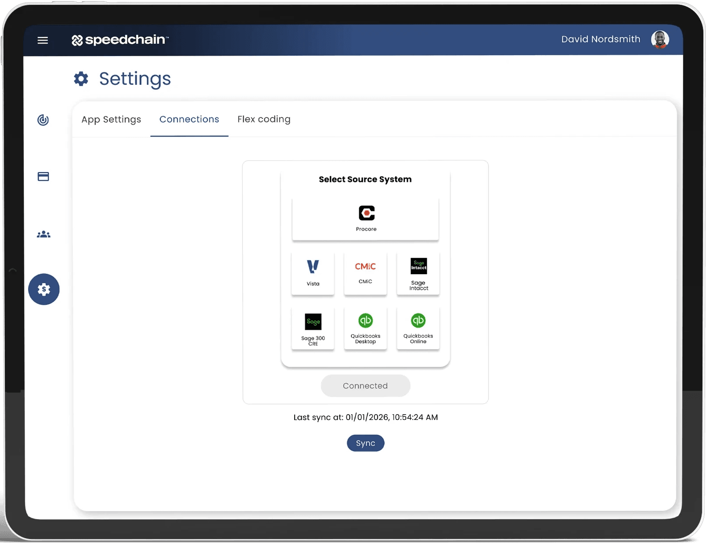Image resolution: width=706 pixels, height=543 pixels.
Task: Switch to the Connections tab
Action: click(189, 119)
